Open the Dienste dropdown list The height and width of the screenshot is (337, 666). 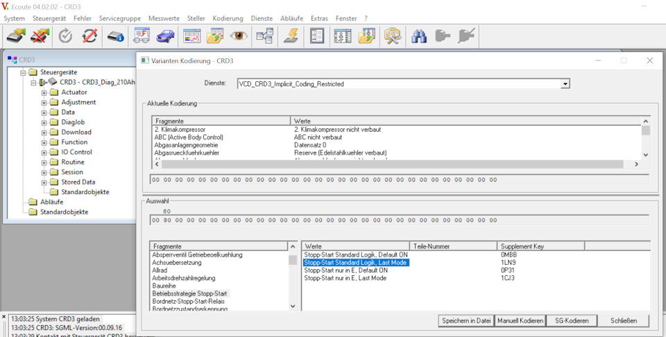(565, 84)
